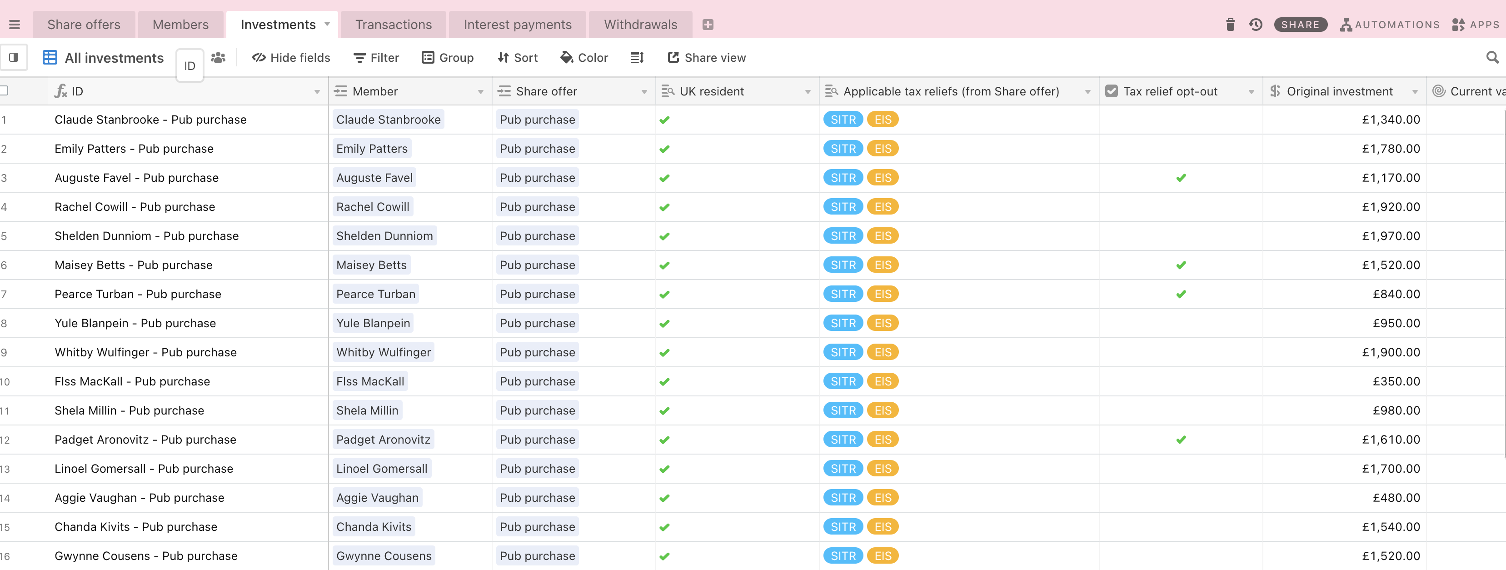The image size is (1506, 570).
Task: Open the Member field header dropdown
Action: pos(480,91)
